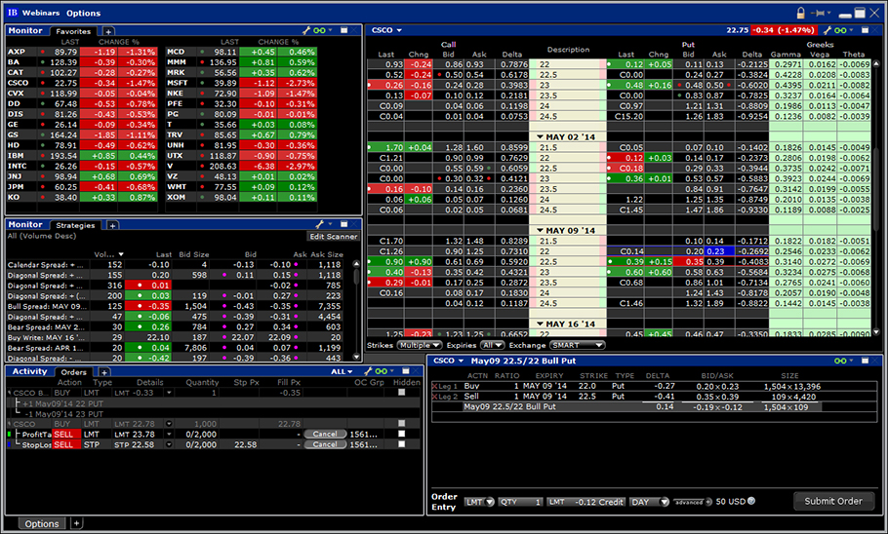Maximize the Bull Put strategy panel

[865, 361]
